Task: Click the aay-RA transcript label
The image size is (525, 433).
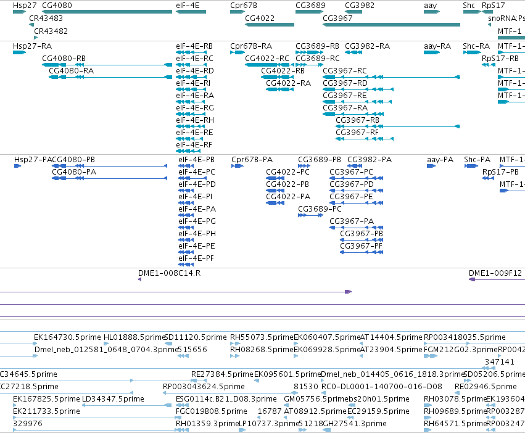Action: pyautogui.click(x=437, y=46)
